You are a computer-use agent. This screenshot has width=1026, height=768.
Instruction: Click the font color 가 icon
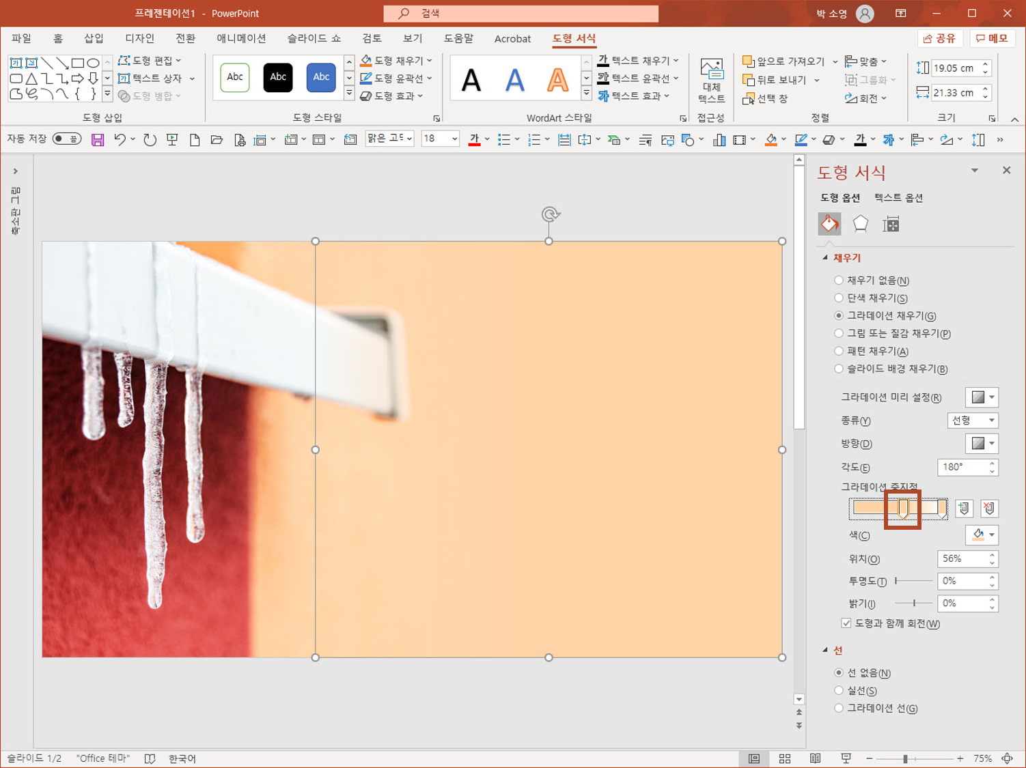click(474, 140)
